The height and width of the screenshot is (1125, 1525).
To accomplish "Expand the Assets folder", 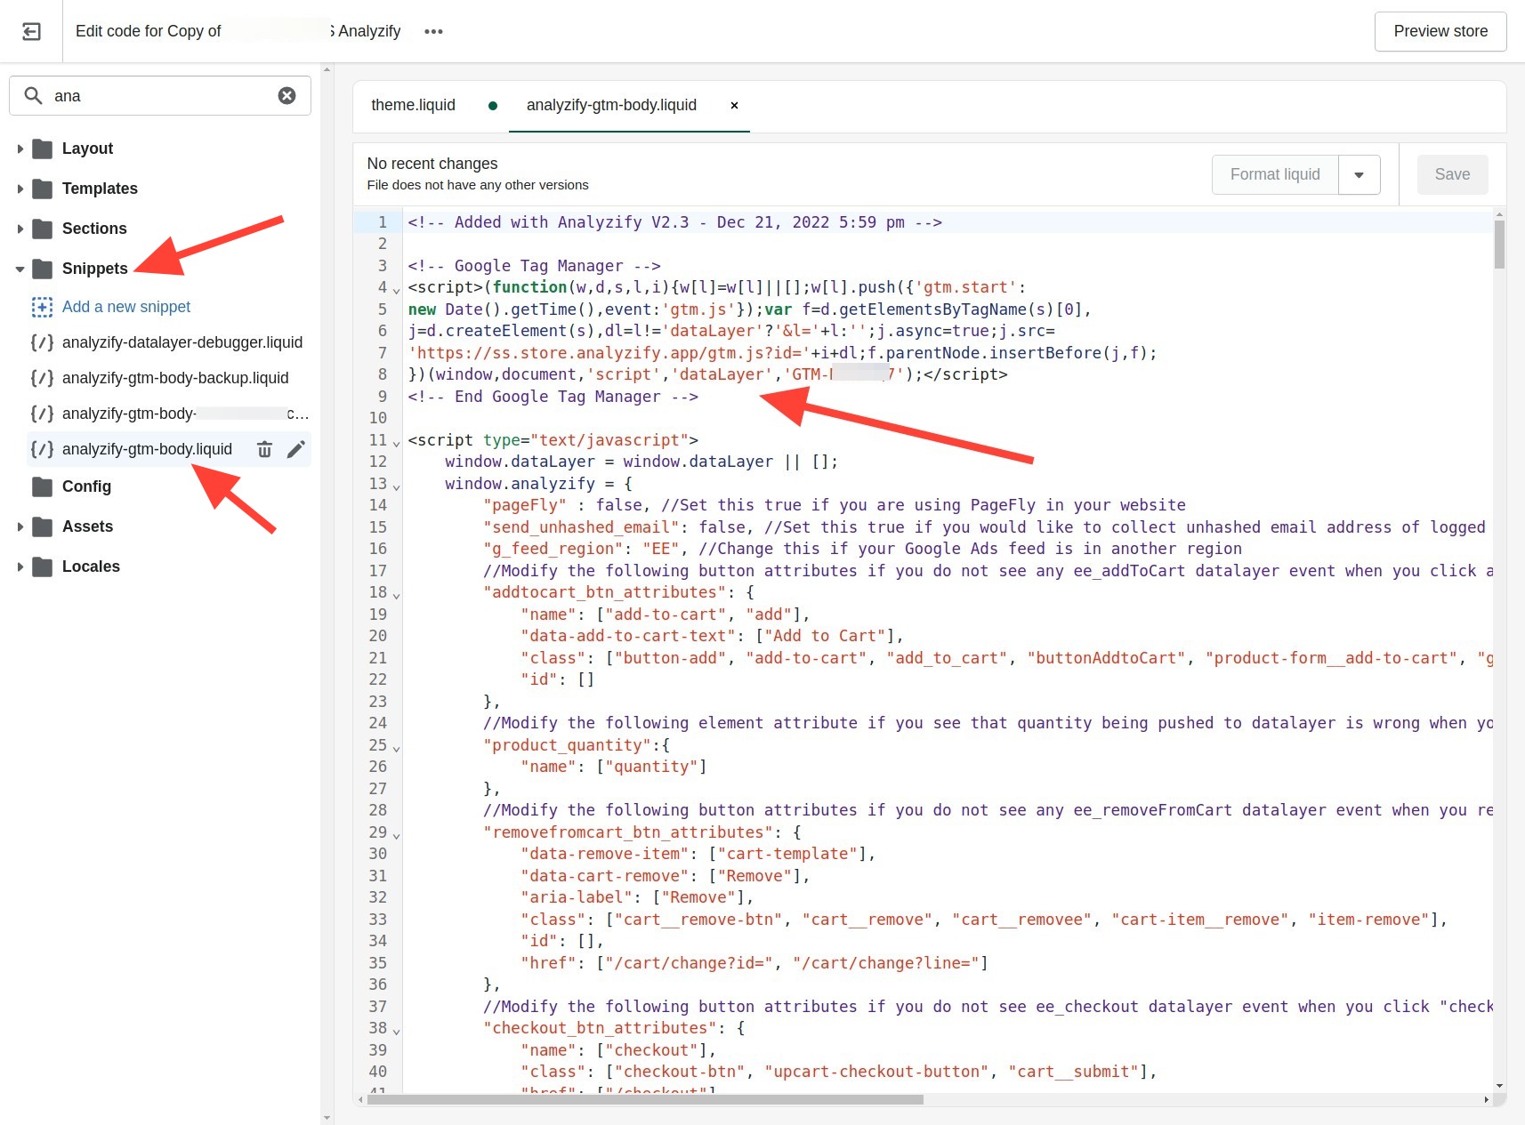I will (20, 526).
